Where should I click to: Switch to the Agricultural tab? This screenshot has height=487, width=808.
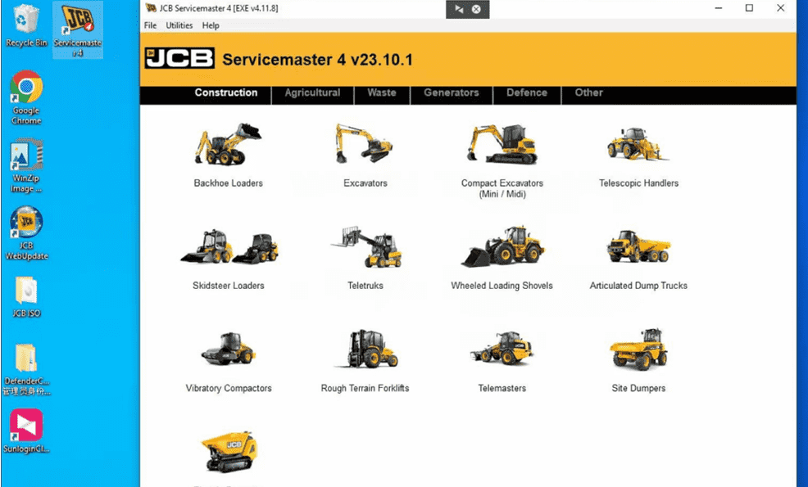[313, 92]
